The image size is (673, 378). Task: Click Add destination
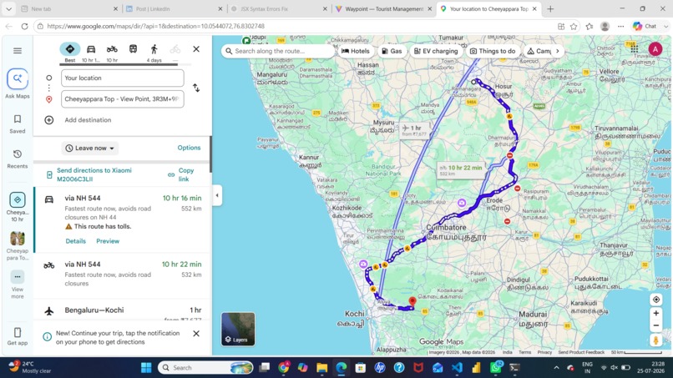(x=88, y=120)
